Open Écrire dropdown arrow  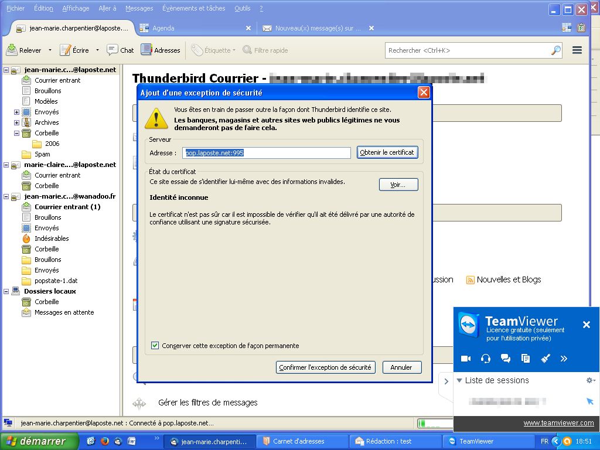click(x=97, y=50)
